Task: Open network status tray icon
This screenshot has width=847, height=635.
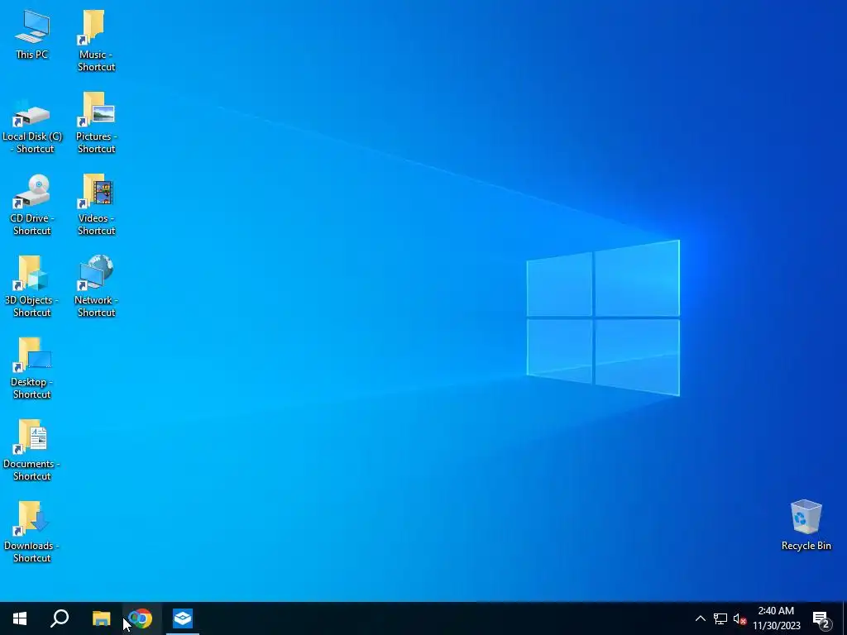Action: [720, 618]
